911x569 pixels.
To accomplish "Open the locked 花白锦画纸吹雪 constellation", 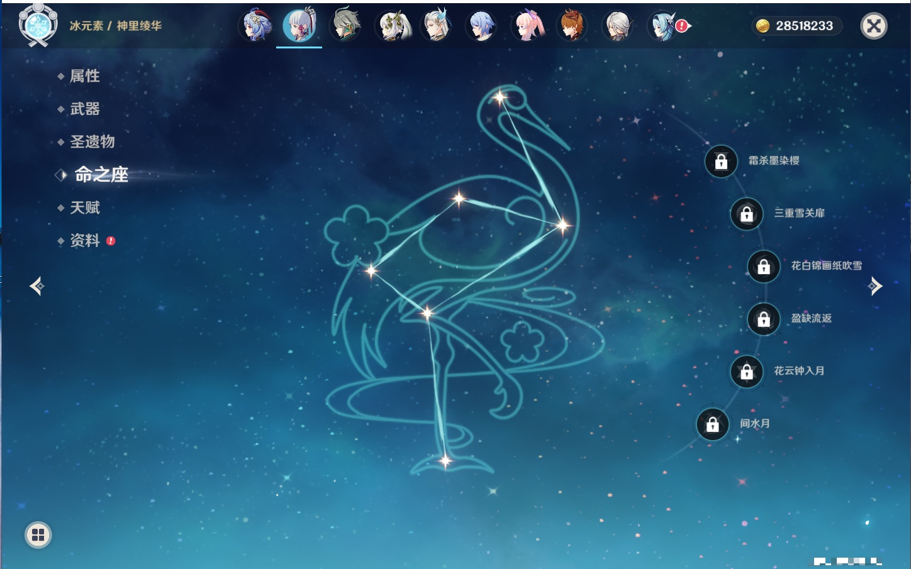I will coord(763,267).
